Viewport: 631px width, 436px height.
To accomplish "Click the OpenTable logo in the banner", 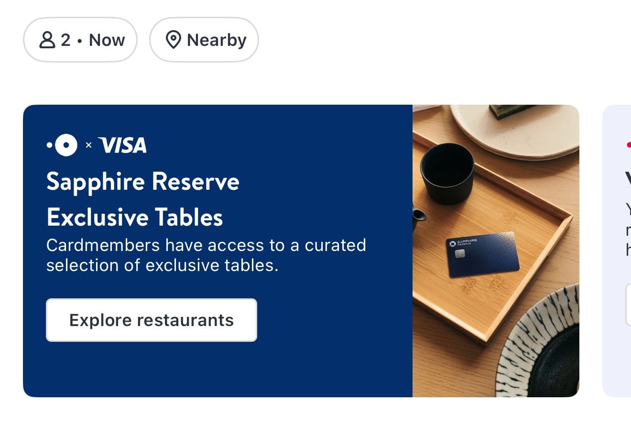I will click(x=63, y=145).
